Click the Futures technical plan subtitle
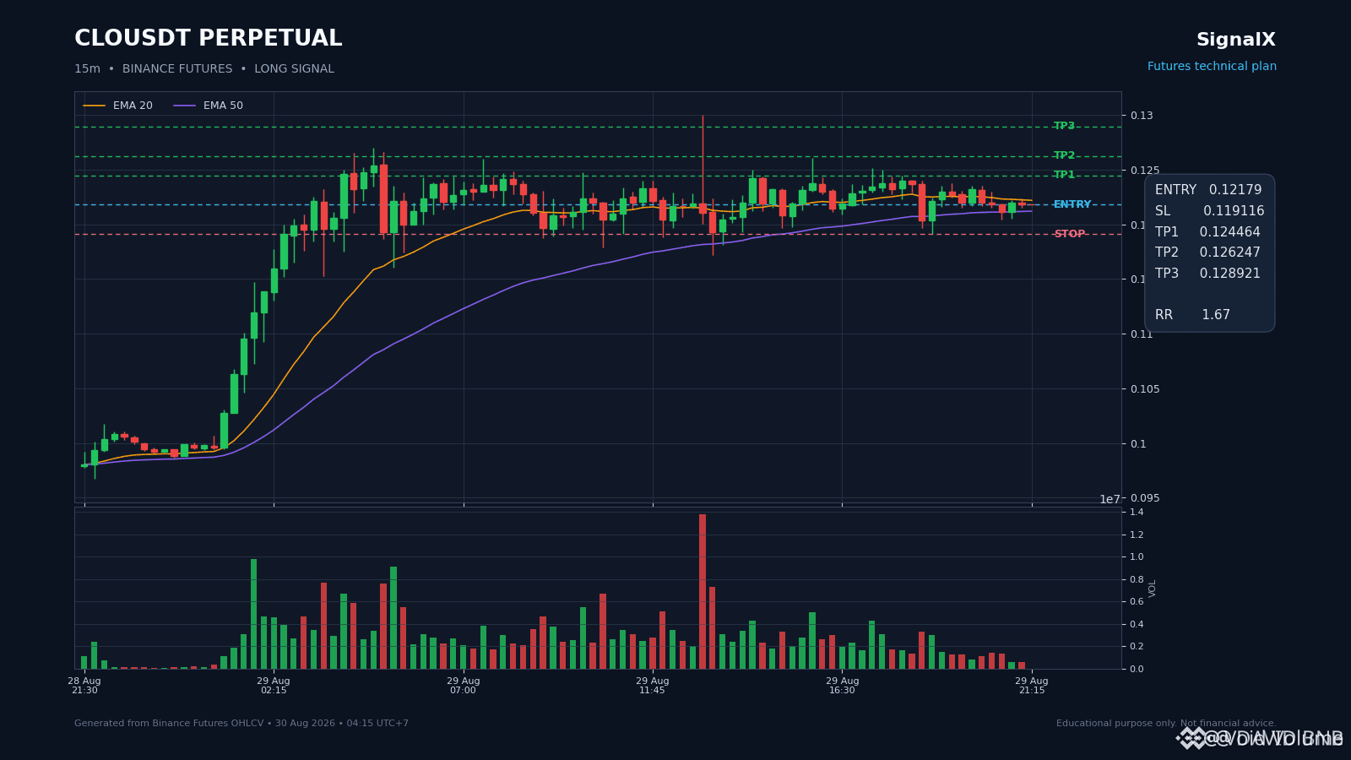 coord(1212,67)
